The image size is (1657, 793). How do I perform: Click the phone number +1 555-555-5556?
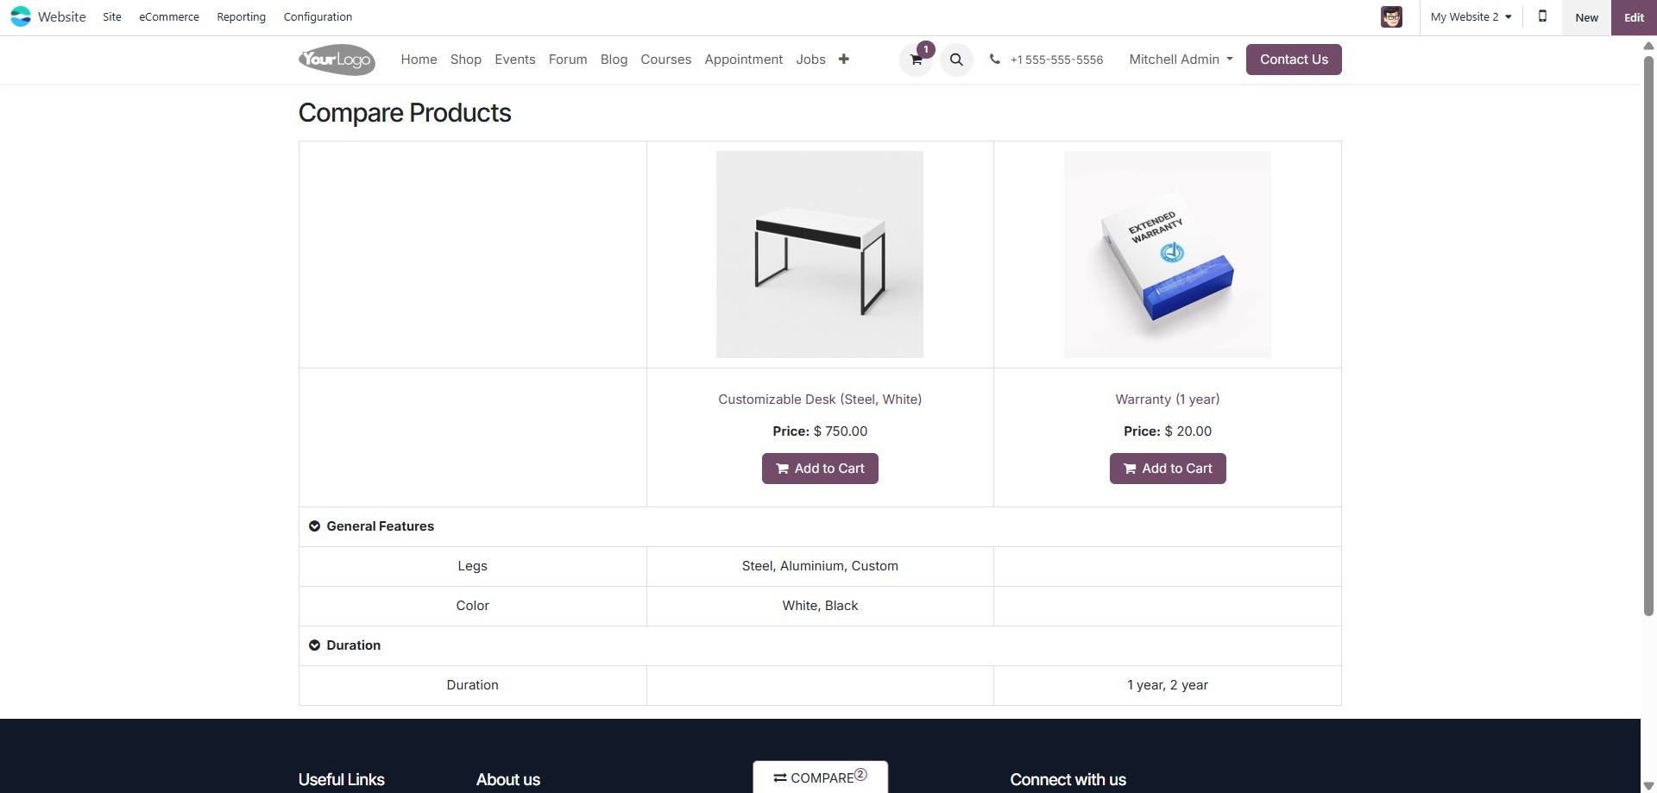point(1055,60)
